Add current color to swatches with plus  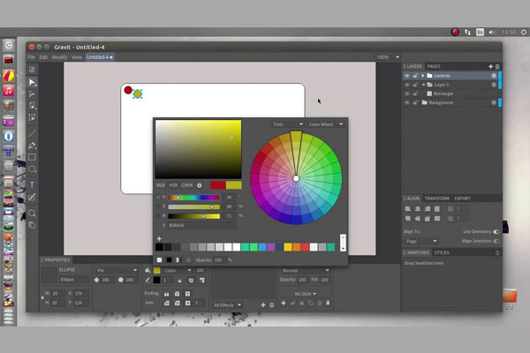click(x=160, y=238)
